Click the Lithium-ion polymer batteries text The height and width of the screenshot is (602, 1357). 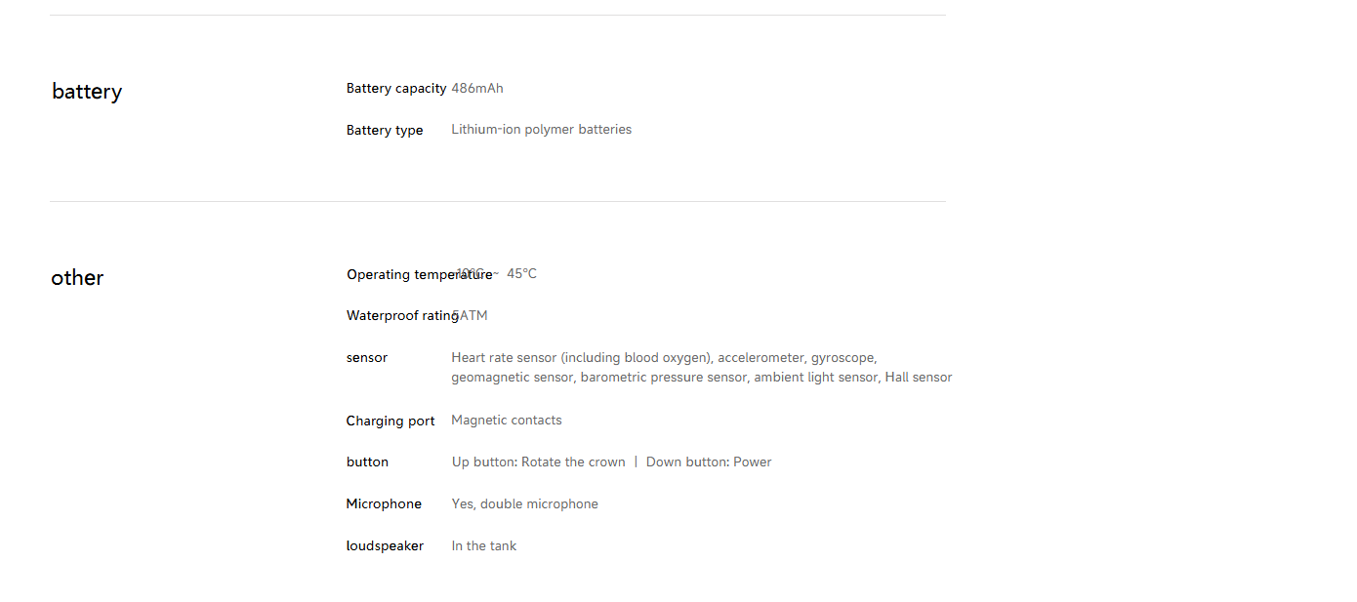[541, 130]
